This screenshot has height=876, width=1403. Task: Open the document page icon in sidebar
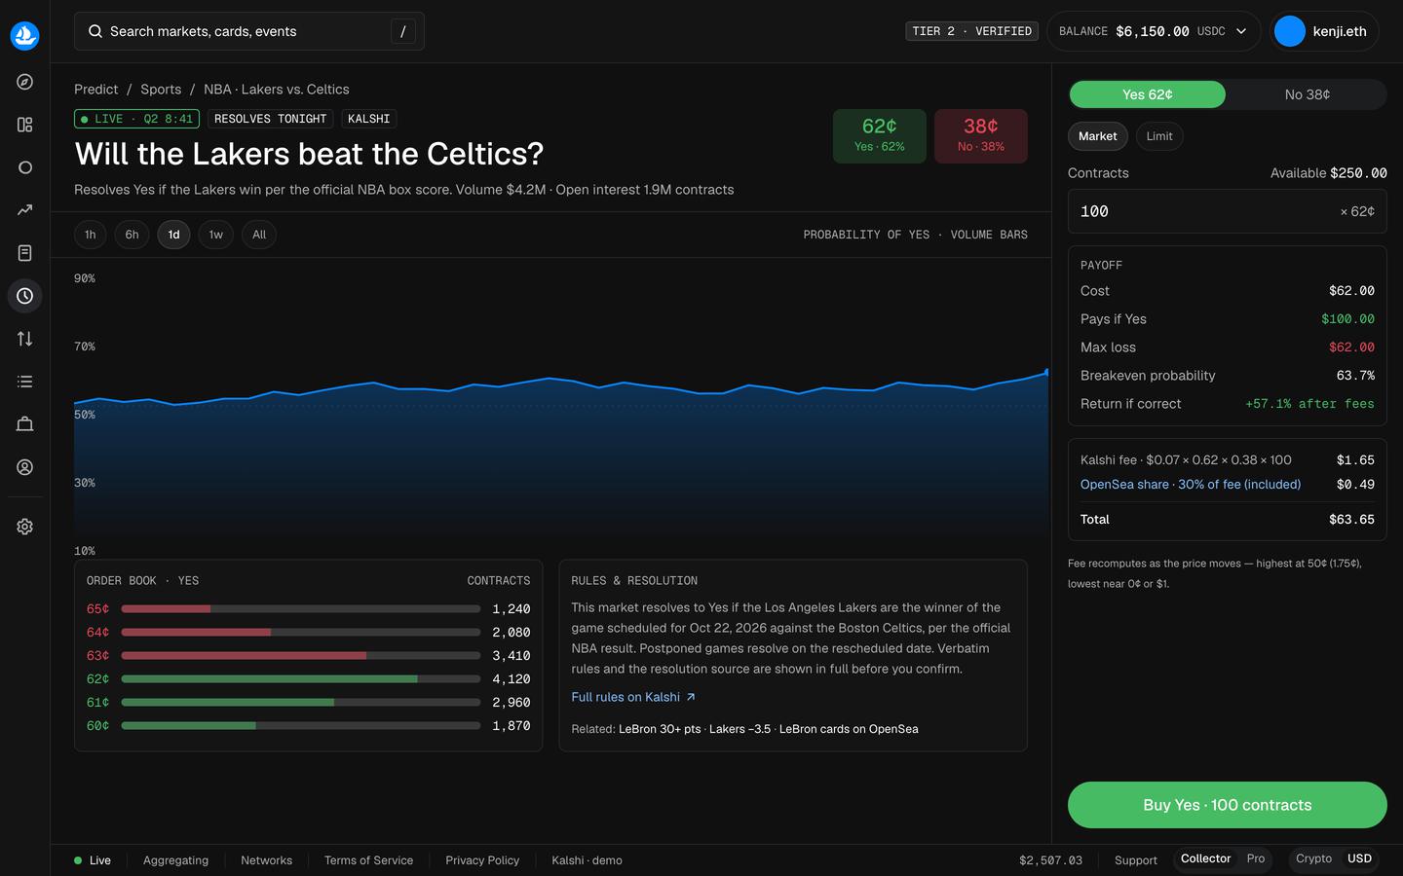(25, 253)
